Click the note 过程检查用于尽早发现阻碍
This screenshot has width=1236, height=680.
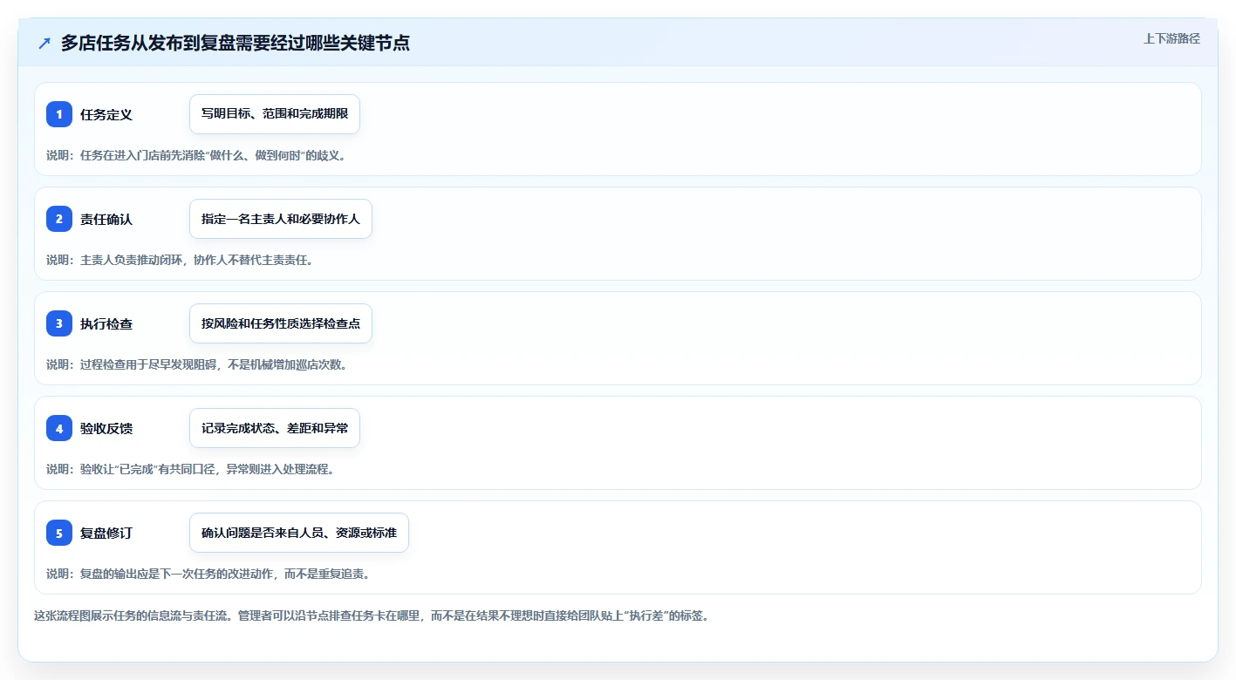tap(198, 364)
